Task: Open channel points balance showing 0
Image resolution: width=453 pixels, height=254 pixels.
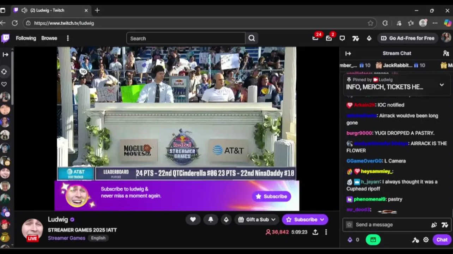Action: click(353, 240)
